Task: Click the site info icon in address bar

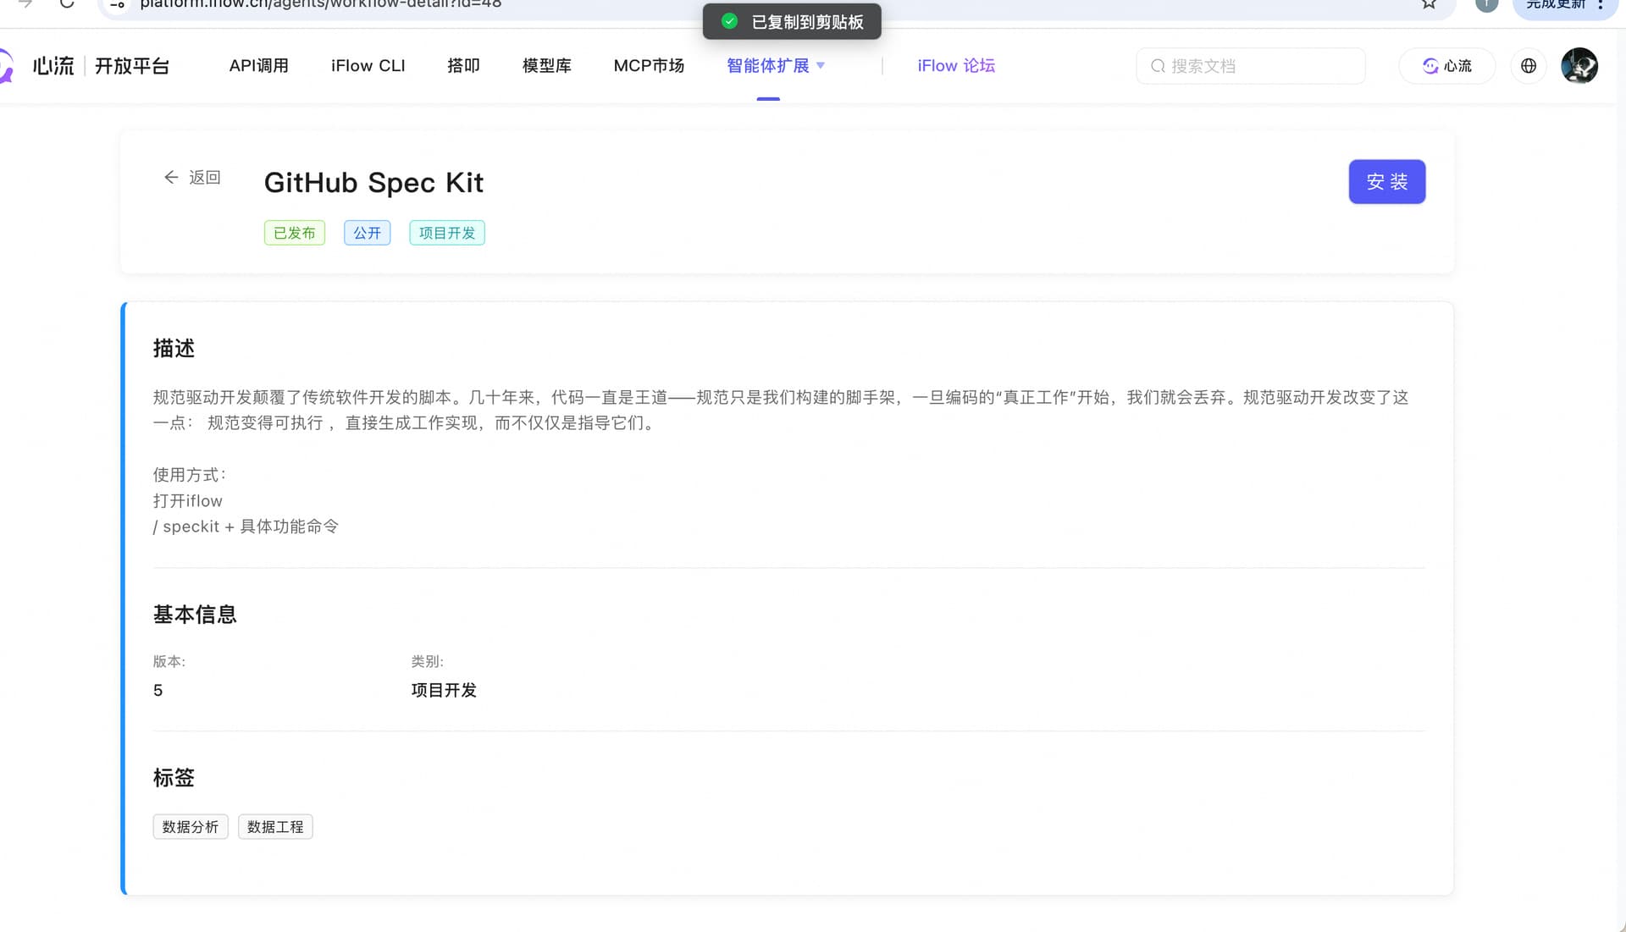Action: pyautogui.click(x=118, y=4)
